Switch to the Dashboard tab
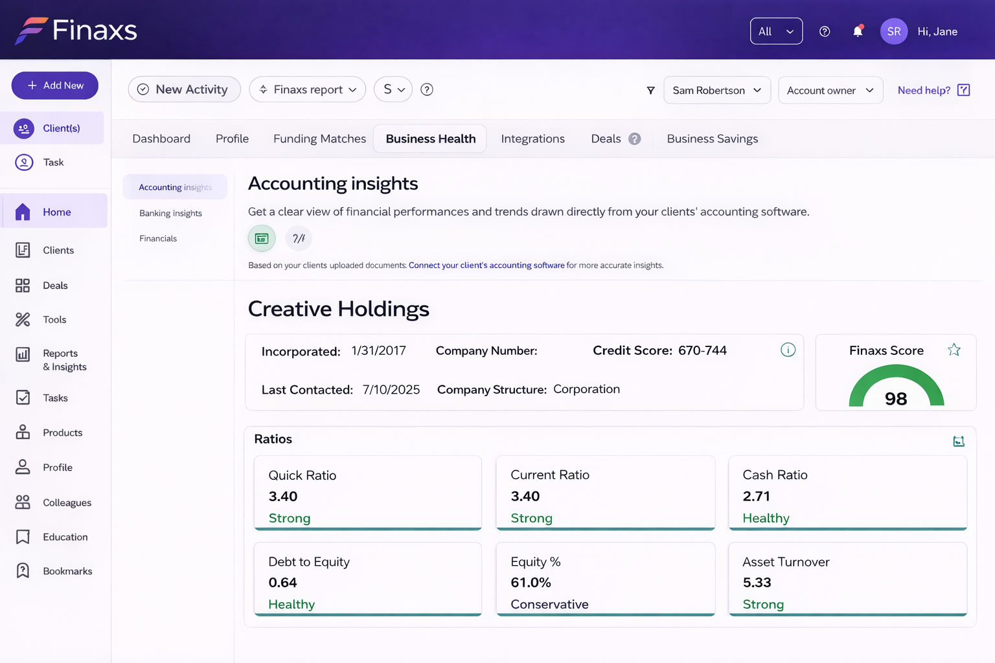995x663 pixels. [161, 139]
